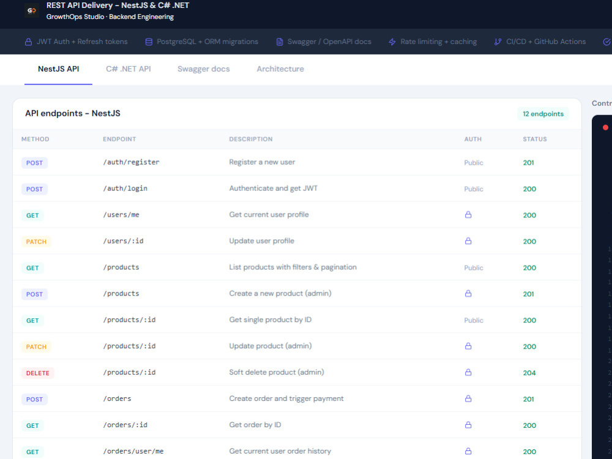612x459 pixels.
Task: Click the red dot in right dark panel
Action: coord(605,127)
